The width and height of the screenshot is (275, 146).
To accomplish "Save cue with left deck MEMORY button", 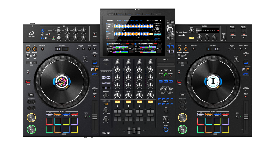I will (x=95, y=49).
